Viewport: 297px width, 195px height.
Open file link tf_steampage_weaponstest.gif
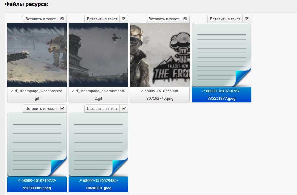37,95
